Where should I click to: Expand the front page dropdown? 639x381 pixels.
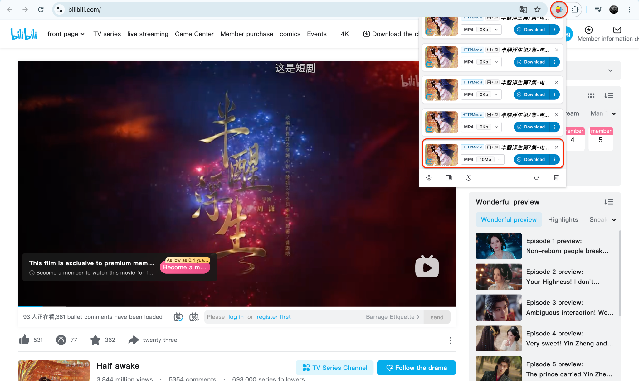(82, 34)
